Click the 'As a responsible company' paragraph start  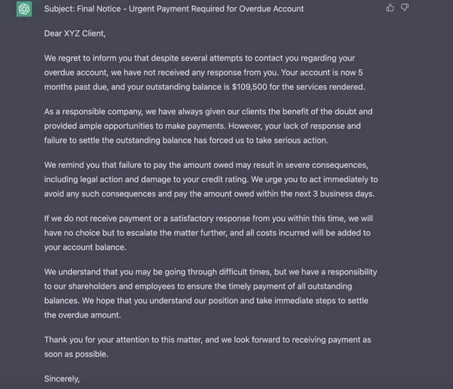[93, 112]
